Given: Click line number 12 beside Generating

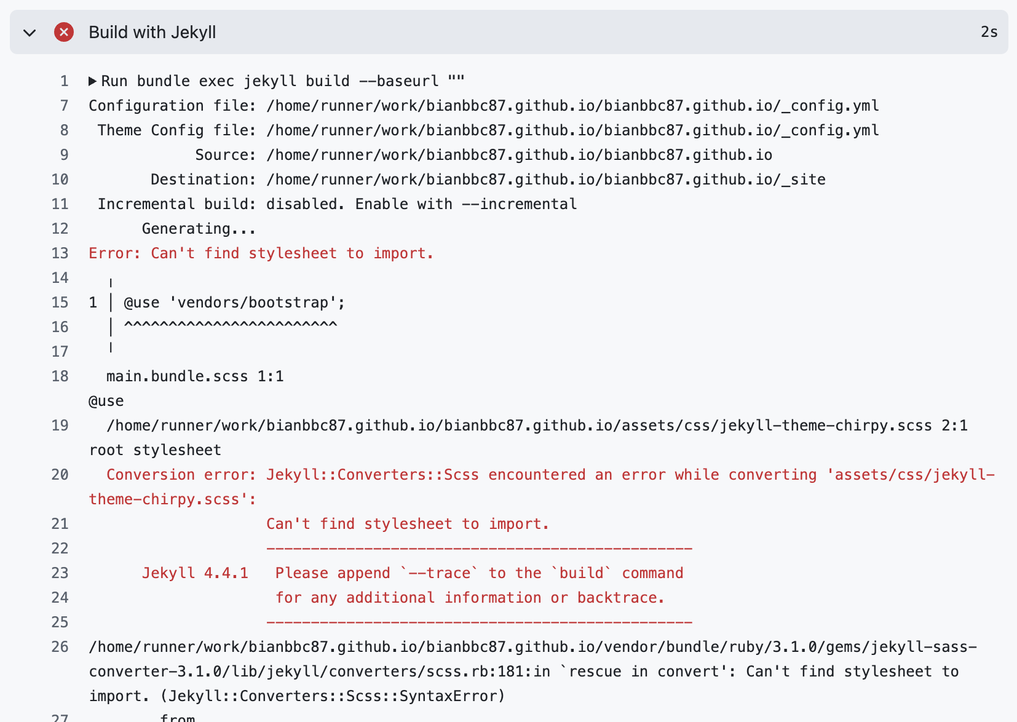Looking at the screenshot, I should [x=60, y=229].
